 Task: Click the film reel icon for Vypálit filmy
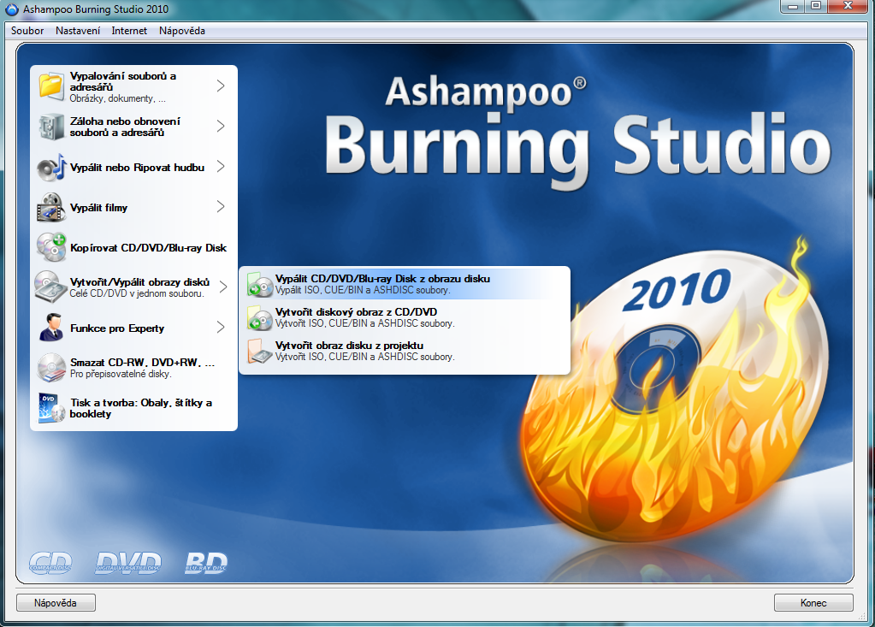point(51,208)
